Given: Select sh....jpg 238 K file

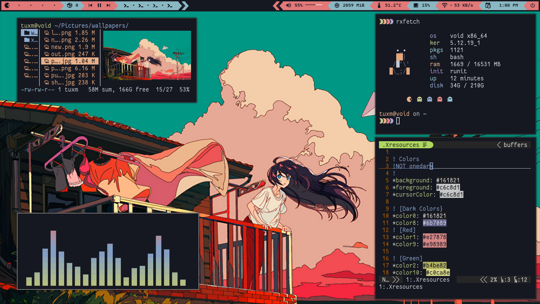Looking at the screenshot, I should click(x=70, y=82).
